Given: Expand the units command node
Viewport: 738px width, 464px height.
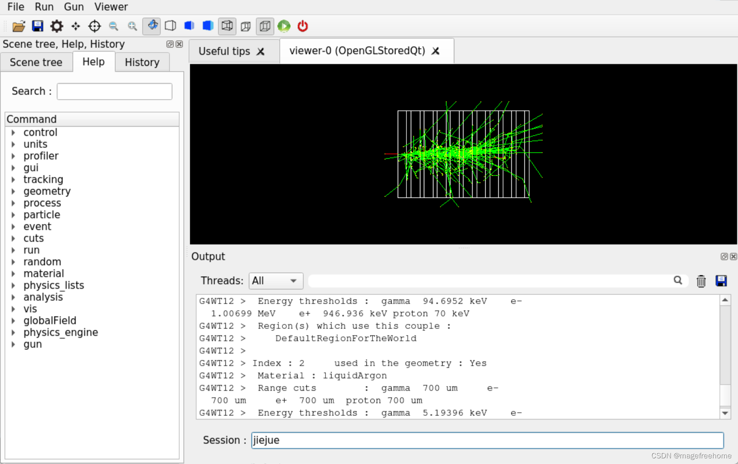Looking at the screenshot, I should click(x=13, y=144).
